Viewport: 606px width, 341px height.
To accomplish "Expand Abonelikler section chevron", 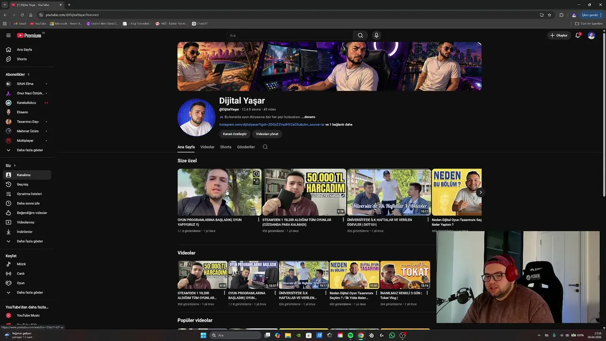I will [x=28, y=74].
